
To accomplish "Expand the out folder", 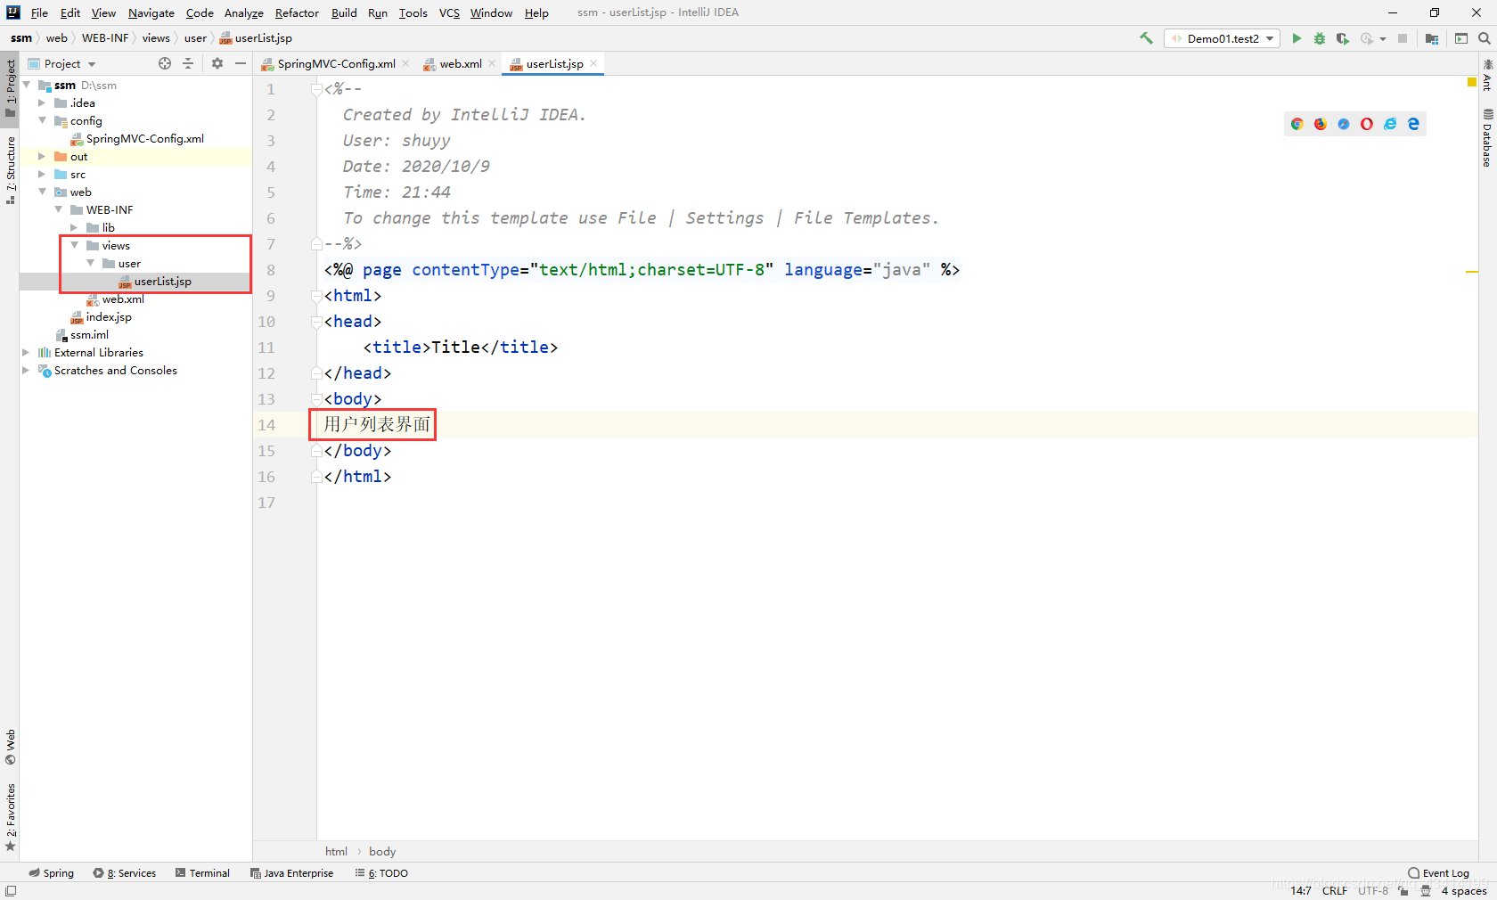I will 42,156.
